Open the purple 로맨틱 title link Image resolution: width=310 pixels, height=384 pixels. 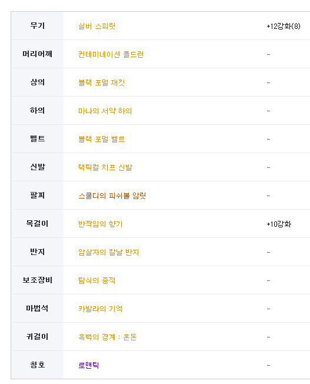click(x=89, y=365)
